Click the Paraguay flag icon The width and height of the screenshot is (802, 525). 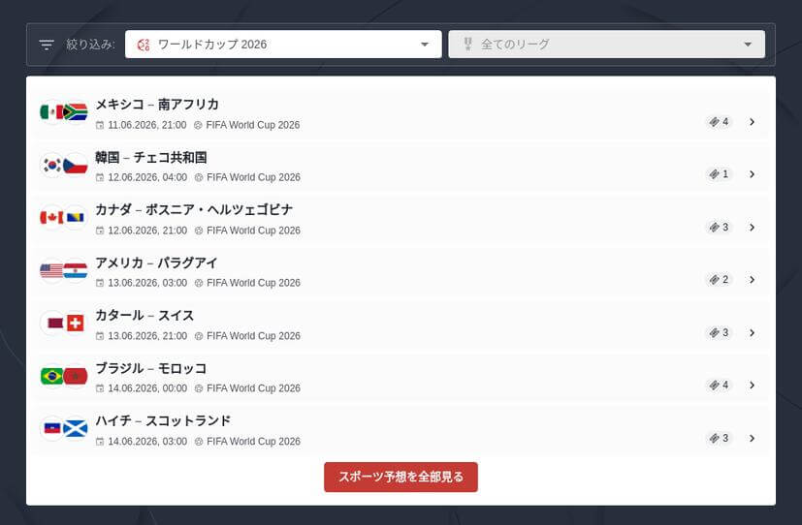coord(76,270)
